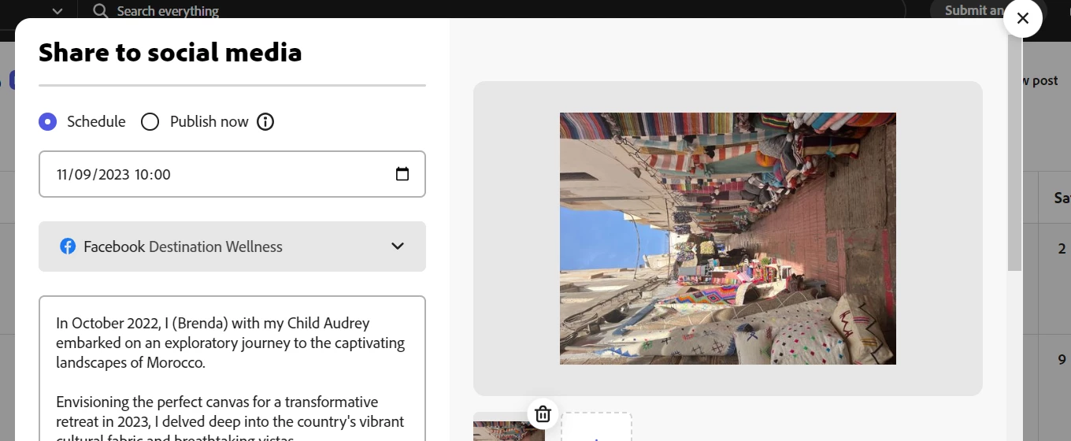The image size is (1071, 441).
Task: Add another image via dashed placeholder
Action: (596, 427)
